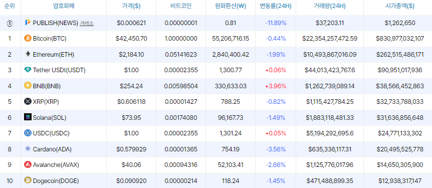432x188 pixels.
Task: Select PUBLISH change -11.89%
Action: [x=276, y=23]
